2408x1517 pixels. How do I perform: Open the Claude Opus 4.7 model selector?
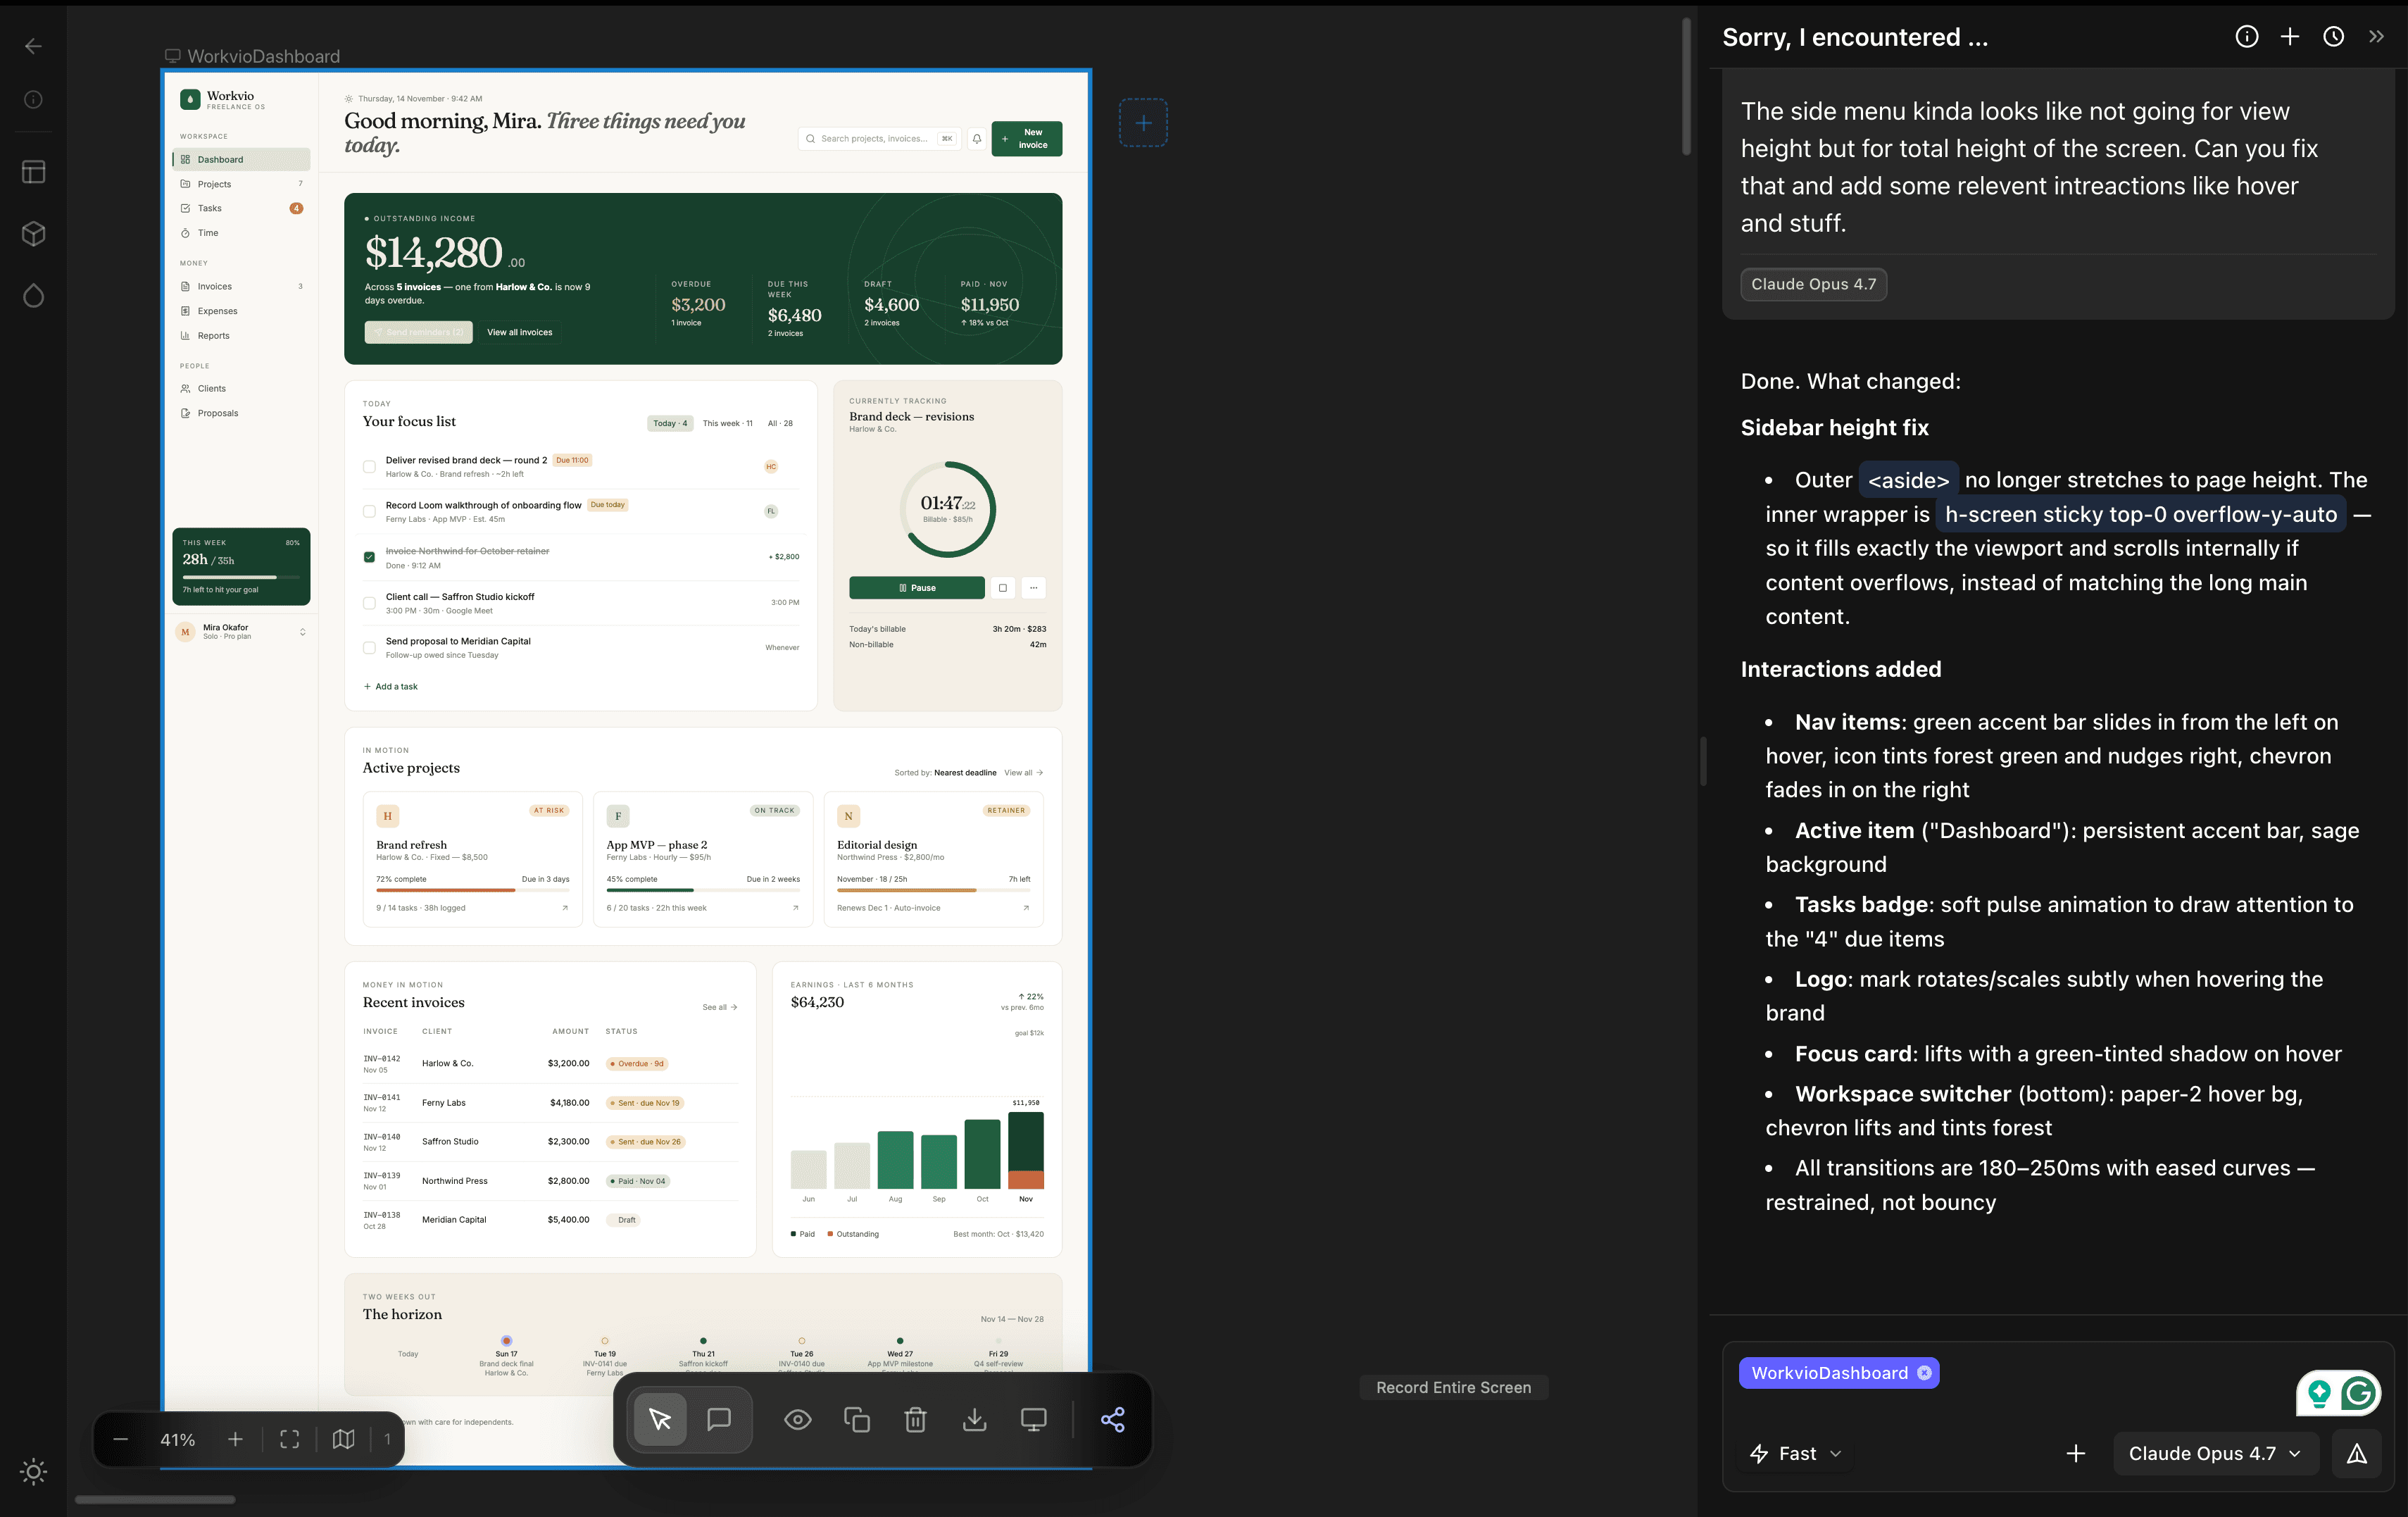[x=2214, y=1453]
